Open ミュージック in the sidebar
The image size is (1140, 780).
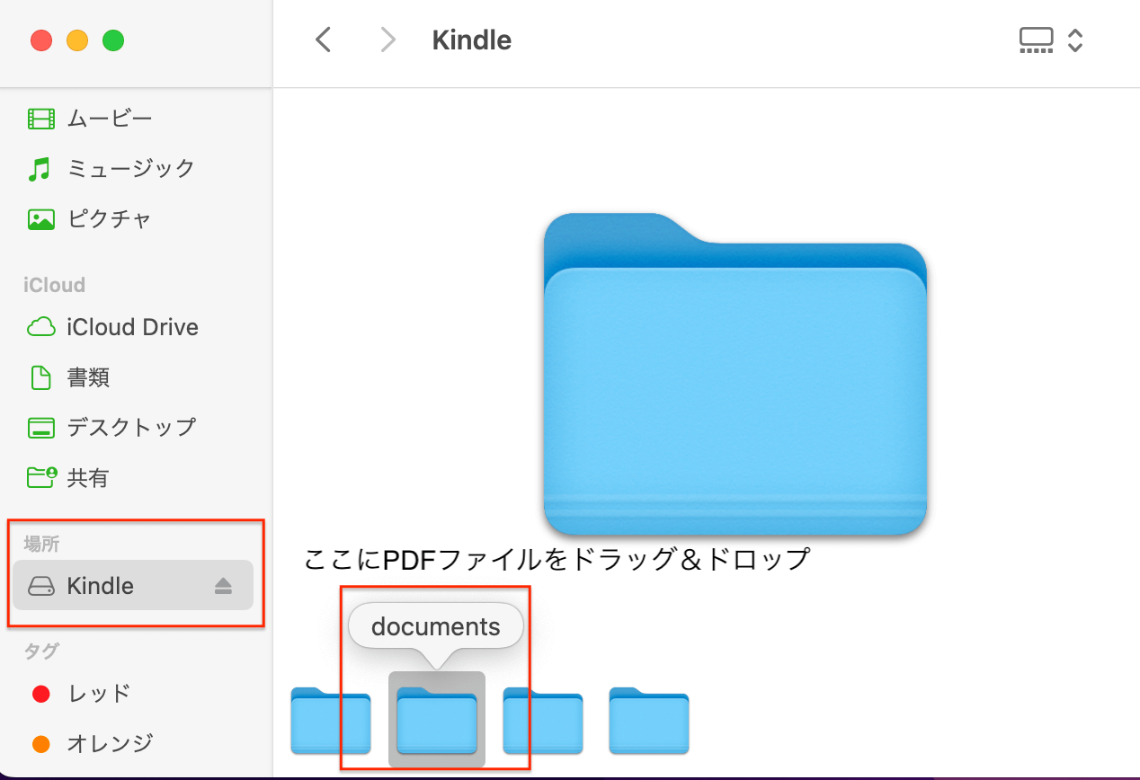click(x=111, y=168)
